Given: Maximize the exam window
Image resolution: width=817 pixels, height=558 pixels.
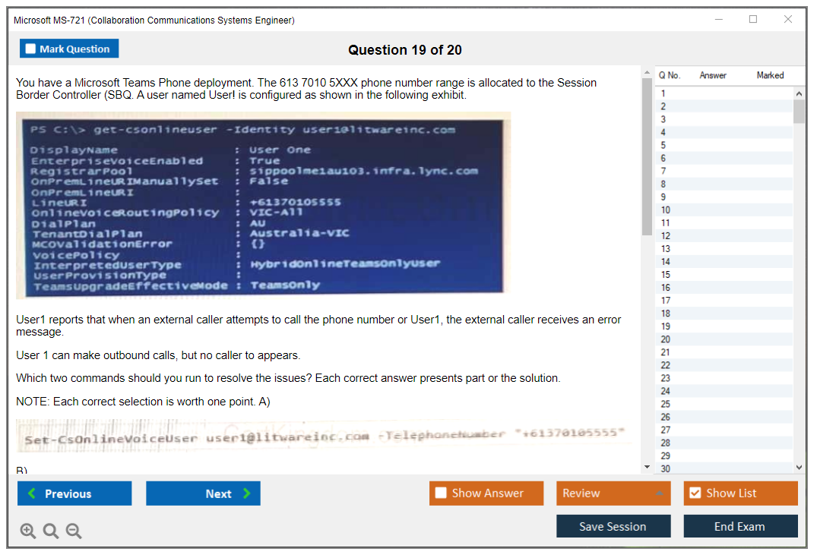Looking at the screenshot, I should [753, 19].
